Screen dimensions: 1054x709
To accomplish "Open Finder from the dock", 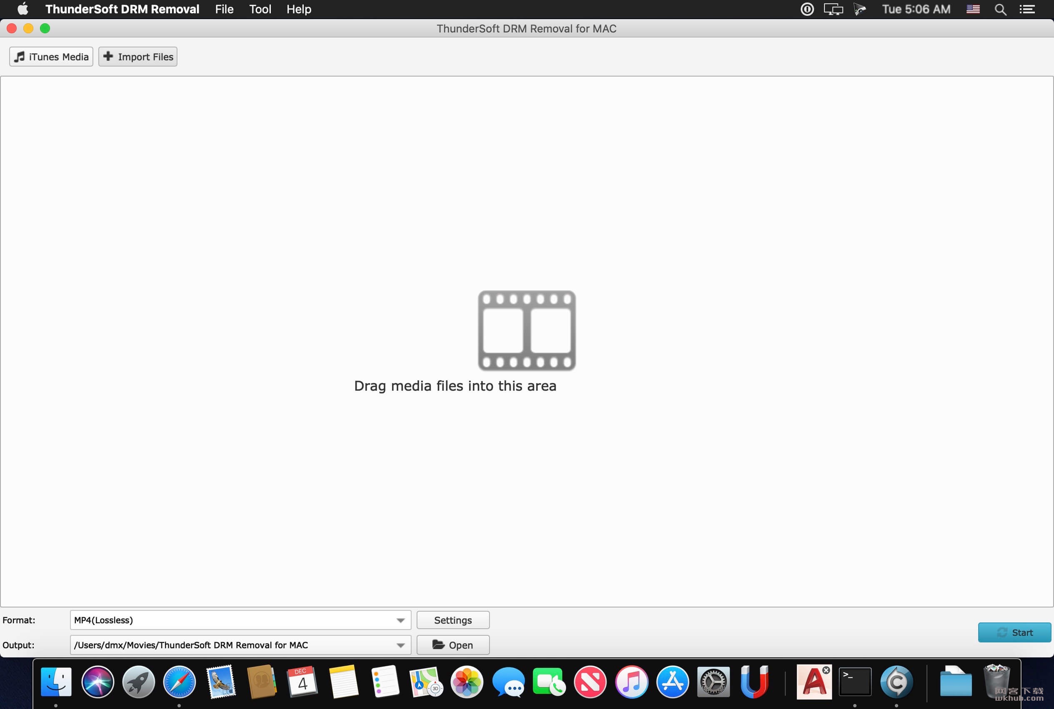I will pos(56,682).
